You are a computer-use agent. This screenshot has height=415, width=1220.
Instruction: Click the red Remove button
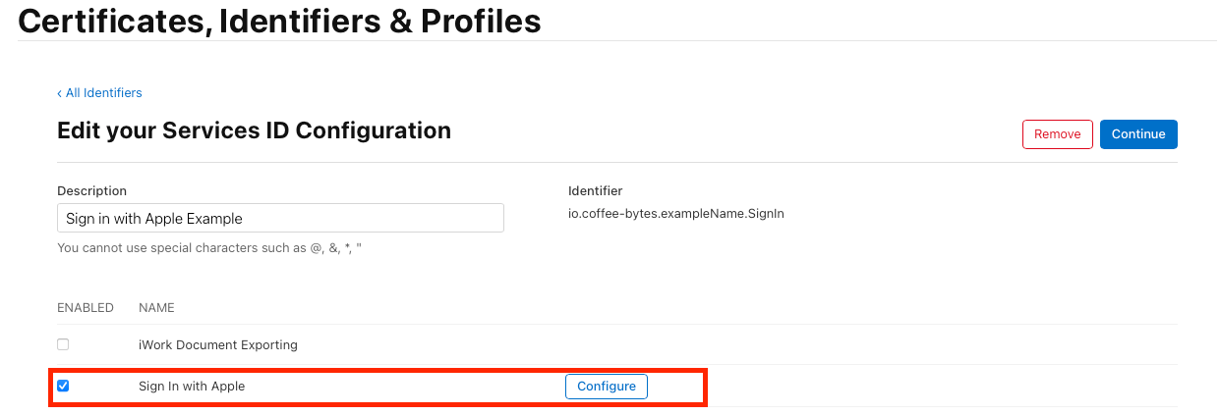point(1057,134)
